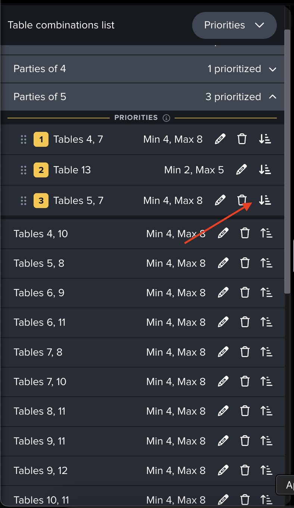Select the Tables 9, 12 row
Screen dimensions: 294x508
(x=75, y=471)
